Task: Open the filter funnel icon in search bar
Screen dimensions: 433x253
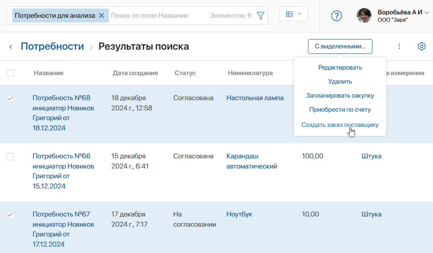Action: pos(261,16)
